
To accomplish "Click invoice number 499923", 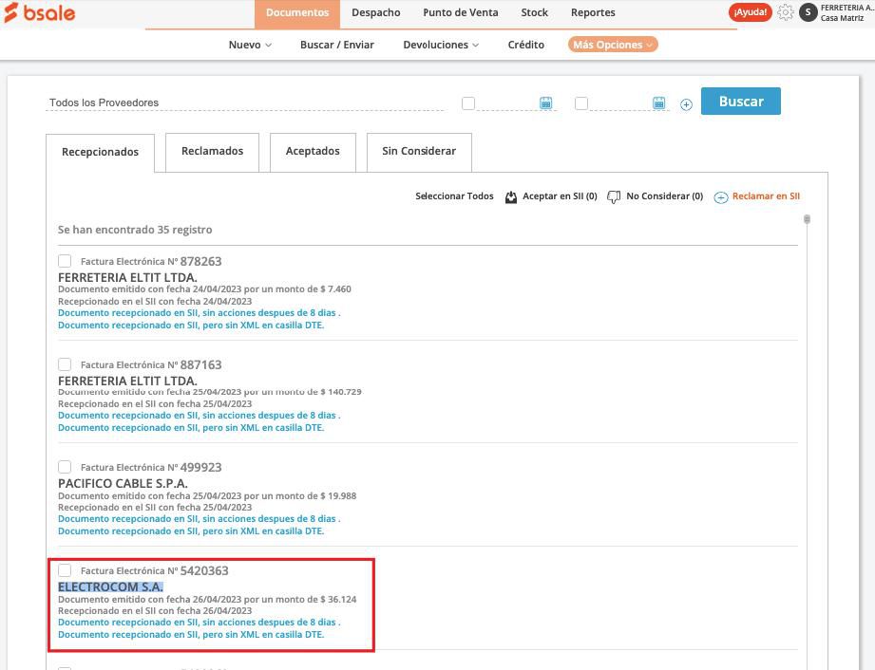I will pyautogui.click(x=200, y=467).
